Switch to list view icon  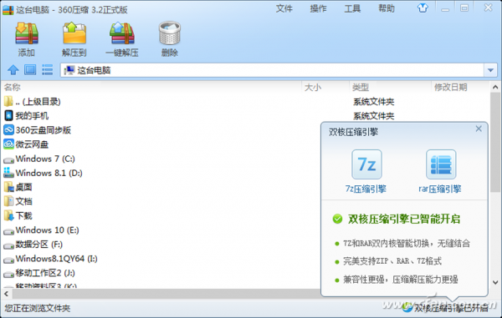pyautogui.click(x=47, y=69)
